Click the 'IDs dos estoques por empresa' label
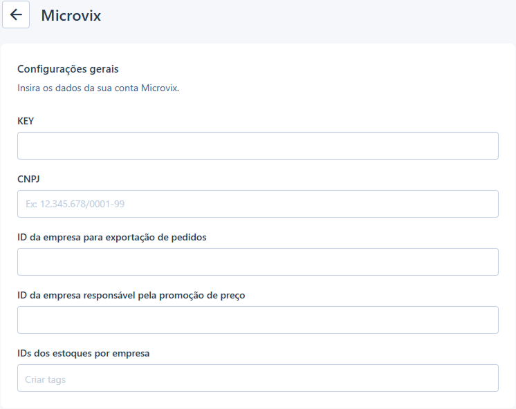The height and width of the screenshot is (409, 516). (83, 354)
